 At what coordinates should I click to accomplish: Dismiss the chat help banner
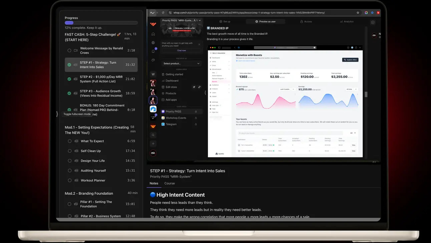199,44
